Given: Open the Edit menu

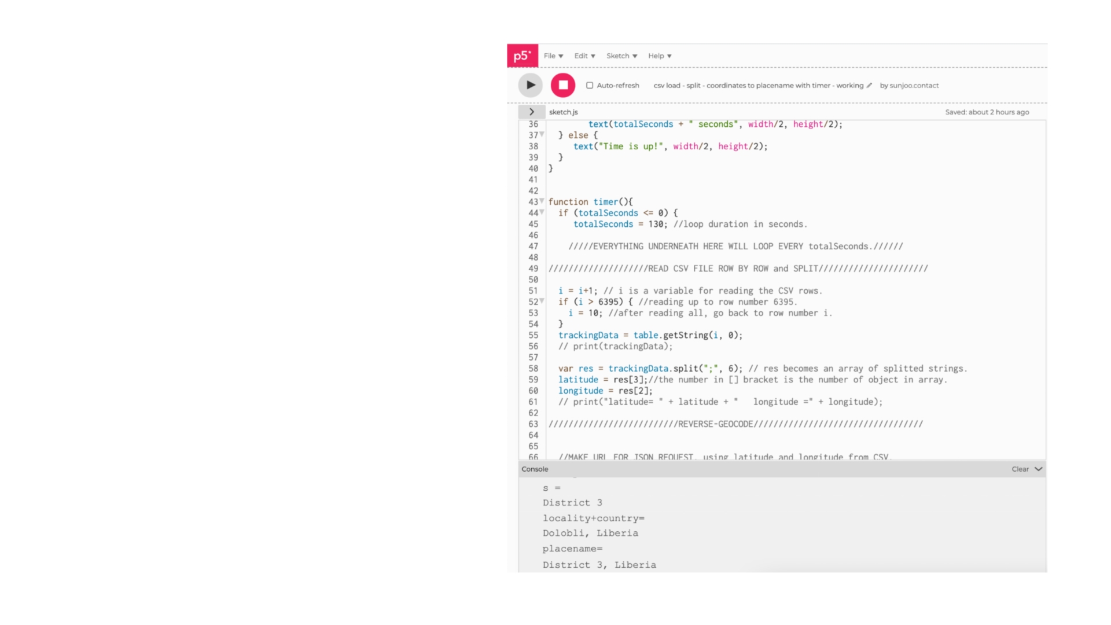Looking at the screenshot, I should 584,56.
